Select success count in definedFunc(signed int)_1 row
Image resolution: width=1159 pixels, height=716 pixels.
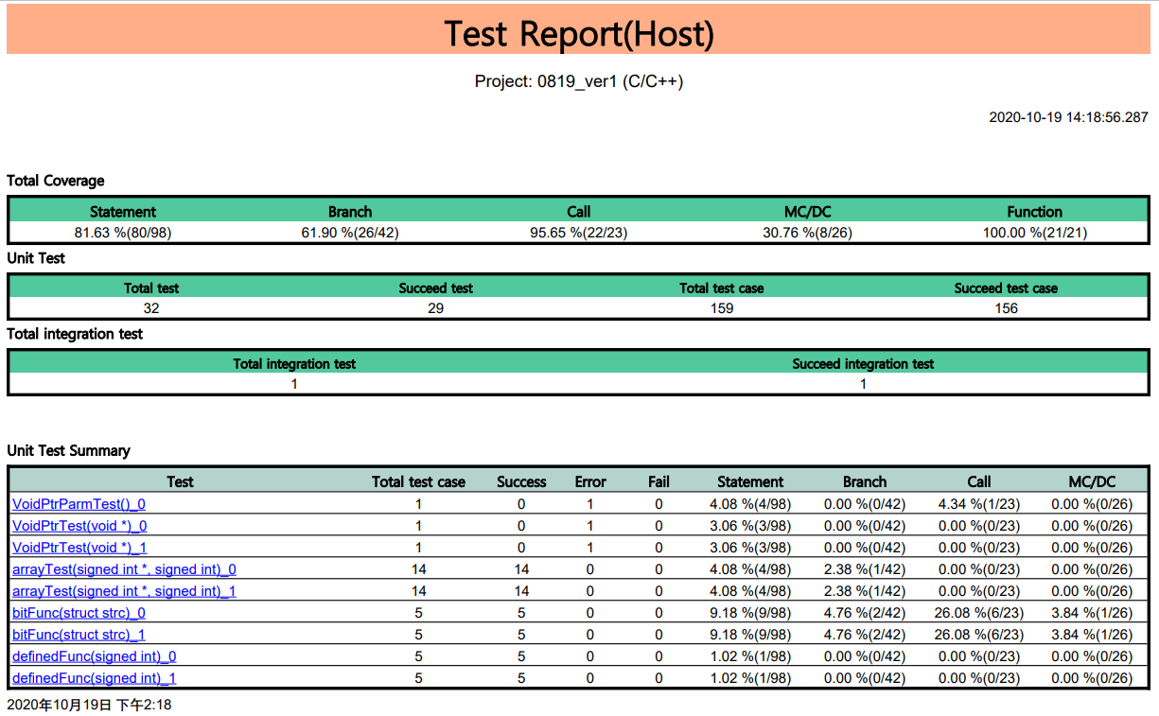tap(521, 678)
